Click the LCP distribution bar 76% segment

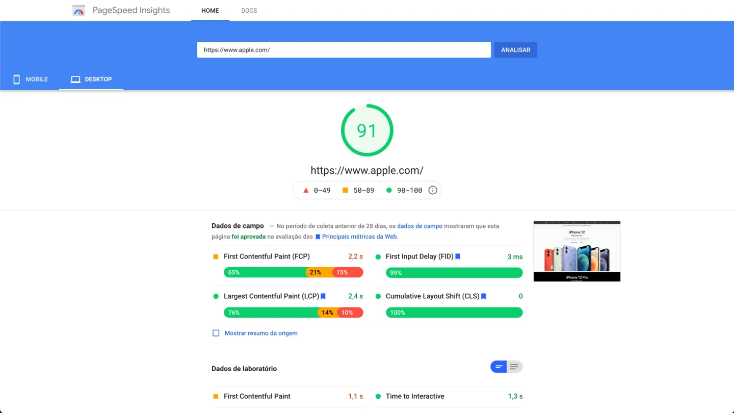pyautogui.click(x=270, y=313)
